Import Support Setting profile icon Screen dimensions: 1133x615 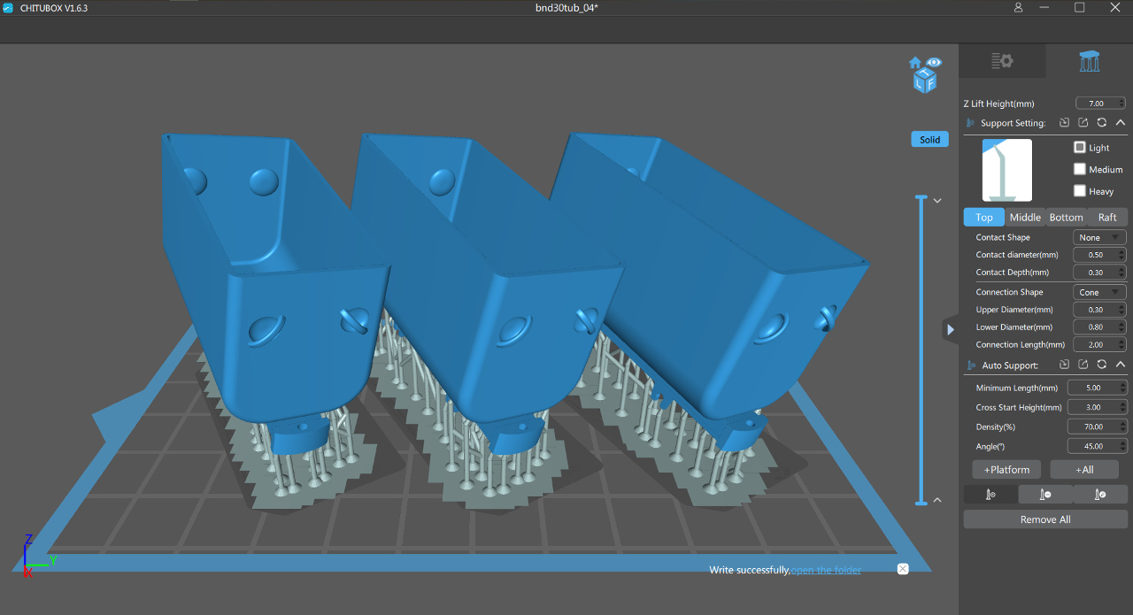(1065, 123)
